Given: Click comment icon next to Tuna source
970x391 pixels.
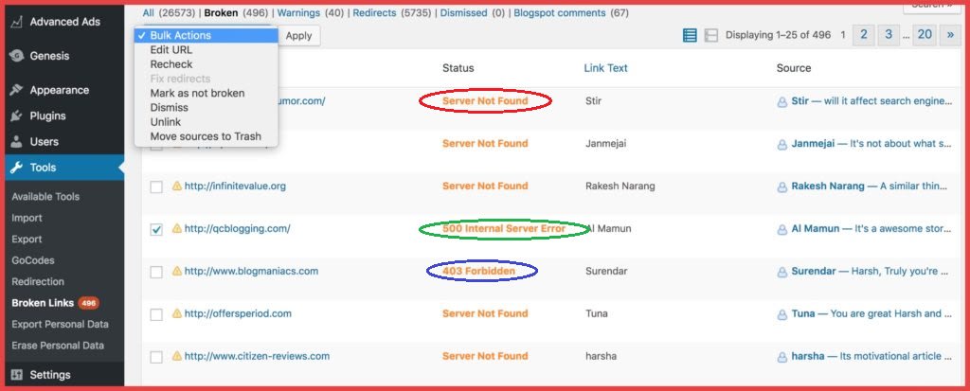Looking at the screenshot, I should [x=782, y=314].
